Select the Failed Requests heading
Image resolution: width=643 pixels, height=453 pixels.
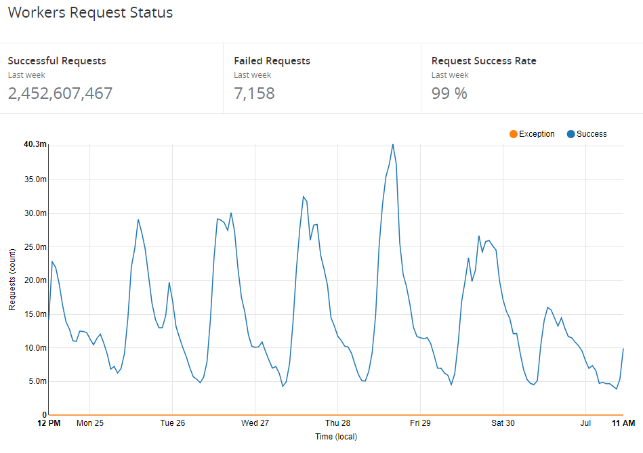272,61
